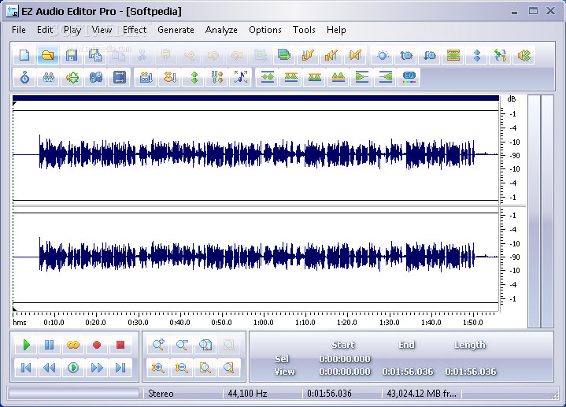Start playback with the green Play button
Screen dimensions: 566x407
26,345
